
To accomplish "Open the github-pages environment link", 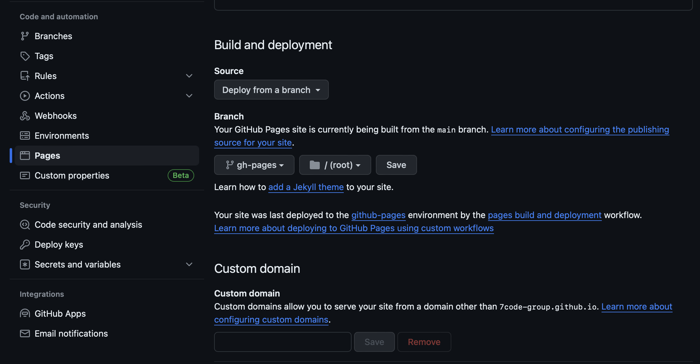I will click(x=378, y=215).
